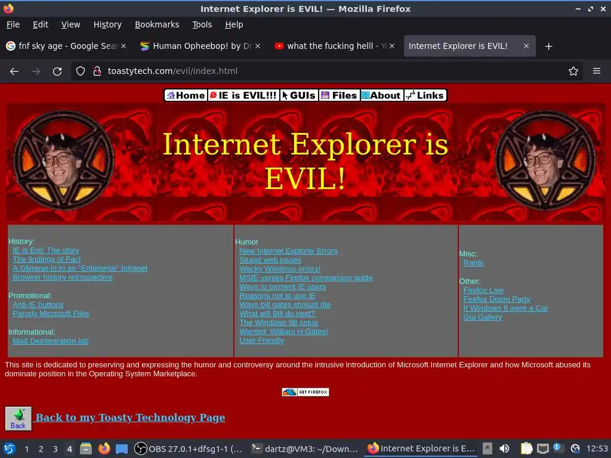Image resolution: width=611 pixels, height=458 pixels.
Task: Click the GUIs nav button
Action: coord(300,95)
